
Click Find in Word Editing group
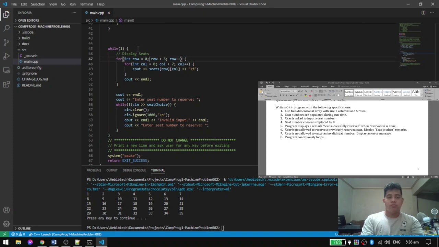pyautogui.click(x=428, y=91)
